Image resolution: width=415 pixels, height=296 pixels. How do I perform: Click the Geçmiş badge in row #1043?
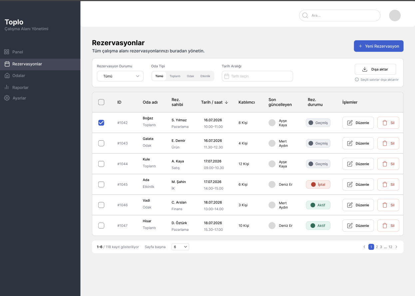318,143
